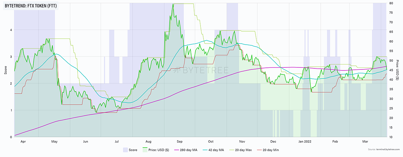The width and height of the screenshot is (403, 157).
Task: Click the 50 price axis value
Action: 391,60
